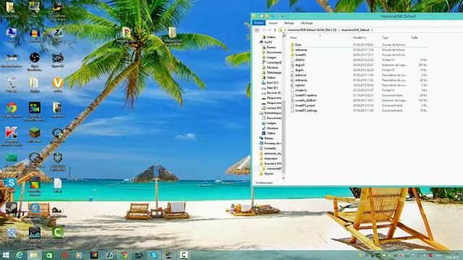Viewport: 463px width, 260px height.
Task: Click the Explorer up arrow button
Action: coord(275,30)
